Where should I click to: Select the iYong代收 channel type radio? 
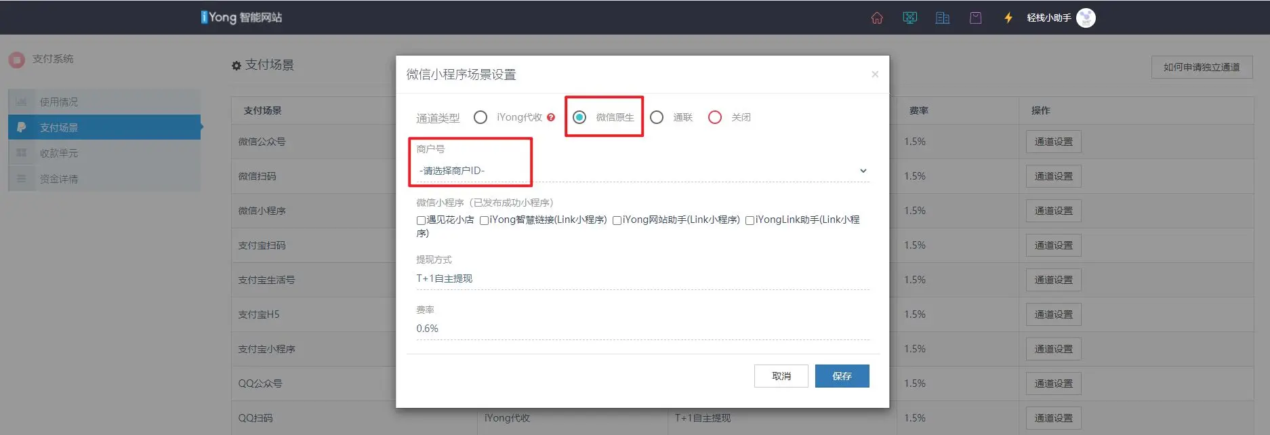coord(480,118)
